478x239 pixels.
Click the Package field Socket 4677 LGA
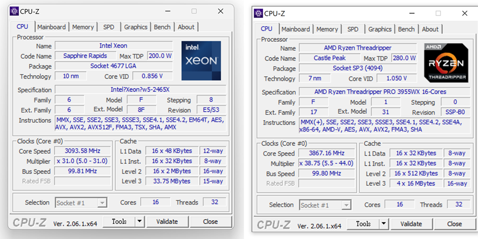114,66
